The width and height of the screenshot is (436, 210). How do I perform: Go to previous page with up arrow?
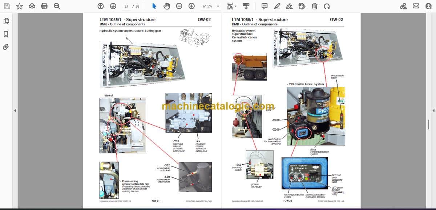(101, 6)
